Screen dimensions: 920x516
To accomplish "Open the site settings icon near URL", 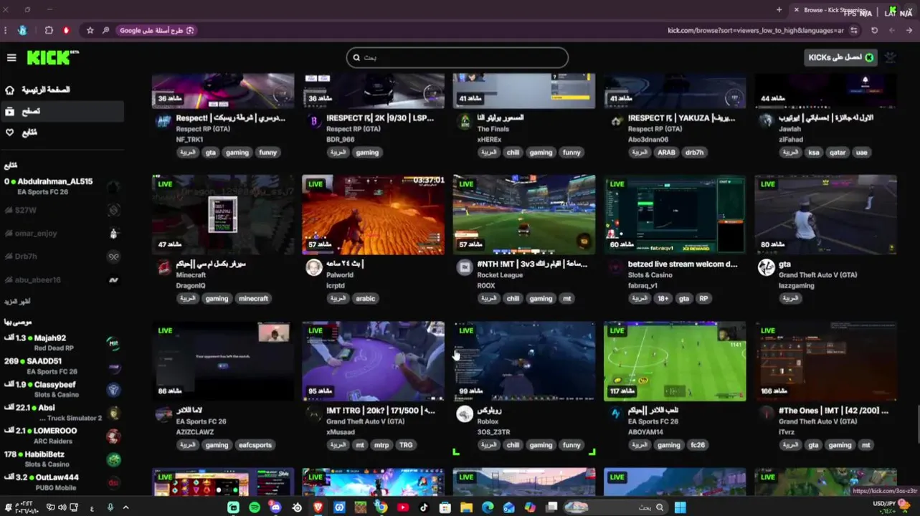I will (854, 30).
